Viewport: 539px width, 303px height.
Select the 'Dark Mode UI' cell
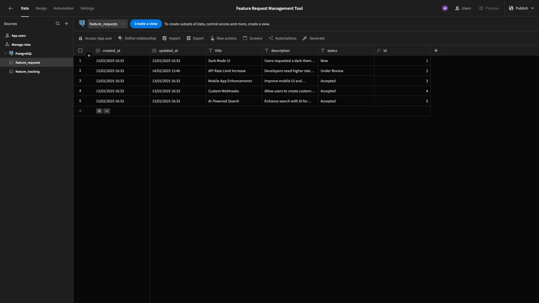234,61
